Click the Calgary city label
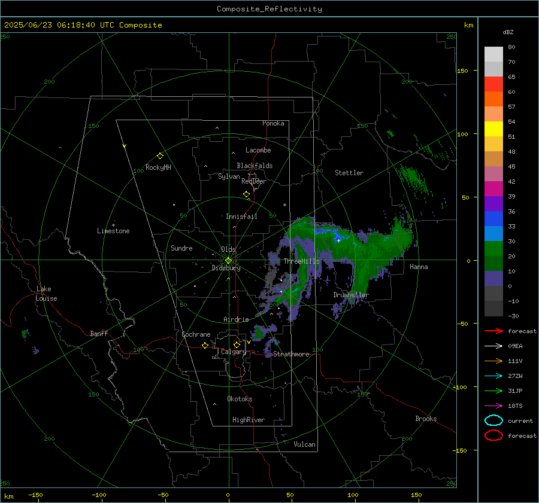The image size is (539, 503). point(234,352)
